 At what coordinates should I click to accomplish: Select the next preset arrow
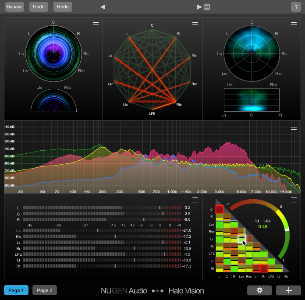(199, 7)
